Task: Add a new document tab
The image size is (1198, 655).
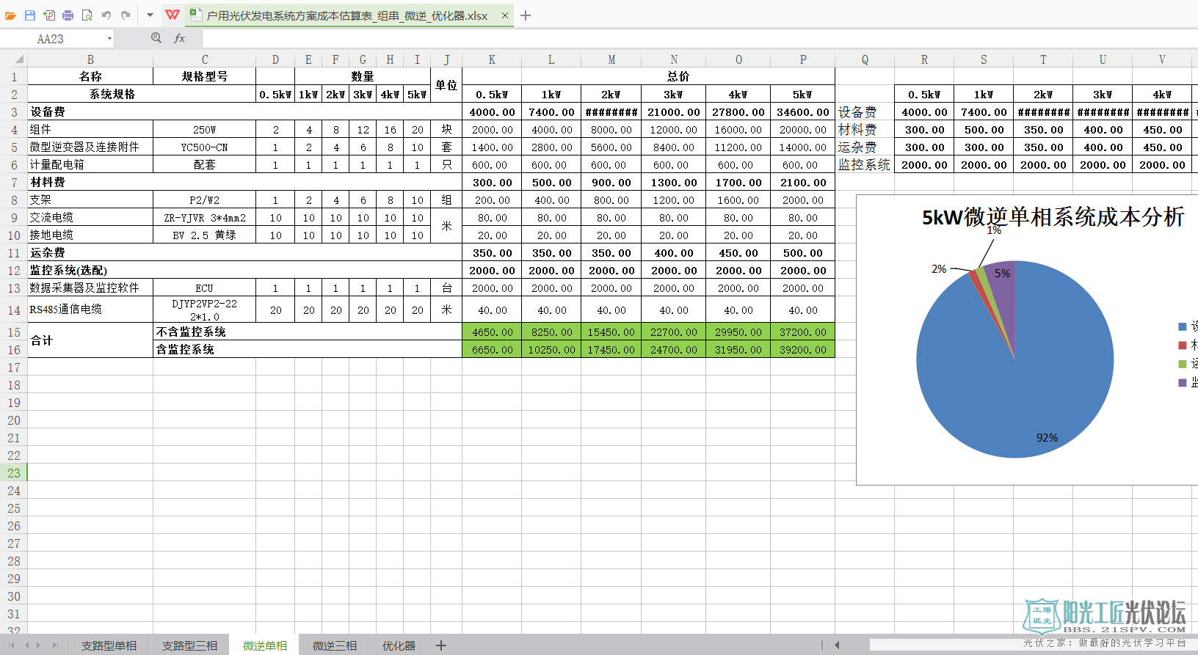Action: (526, 15)
